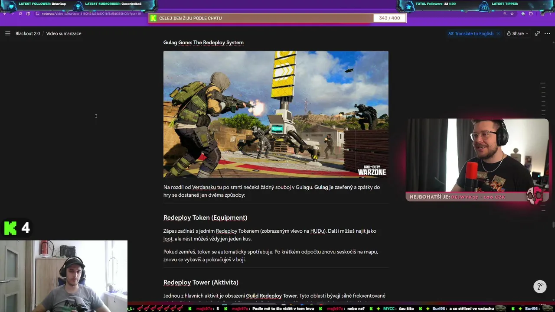Click the page vertical scrollbar thumb
555x312 pixels.
click(x=553, y=224)
